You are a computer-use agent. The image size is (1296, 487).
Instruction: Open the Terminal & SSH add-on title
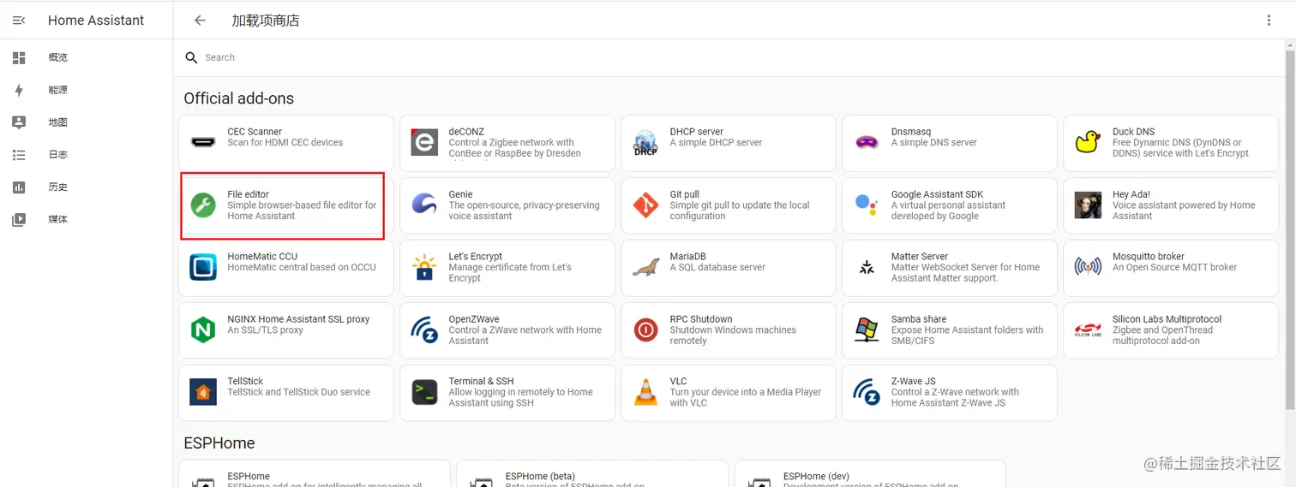pos(482,381)
